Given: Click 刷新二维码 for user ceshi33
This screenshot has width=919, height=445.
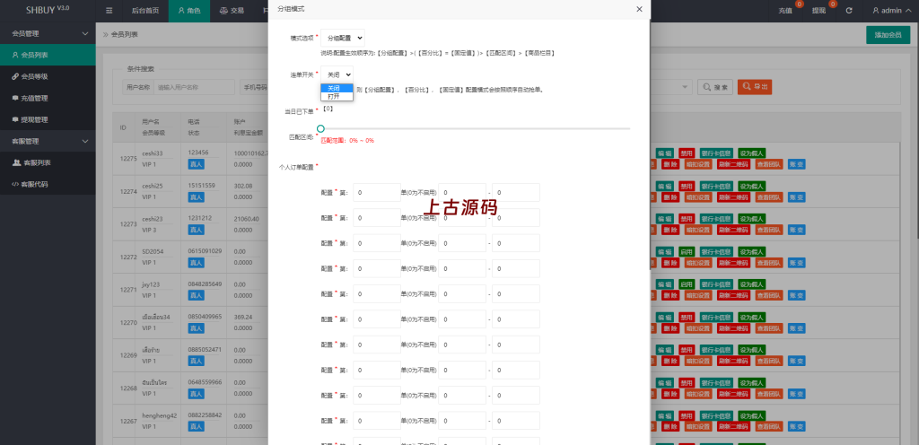Looking at the screenshot, I should (x=733, y=164).
